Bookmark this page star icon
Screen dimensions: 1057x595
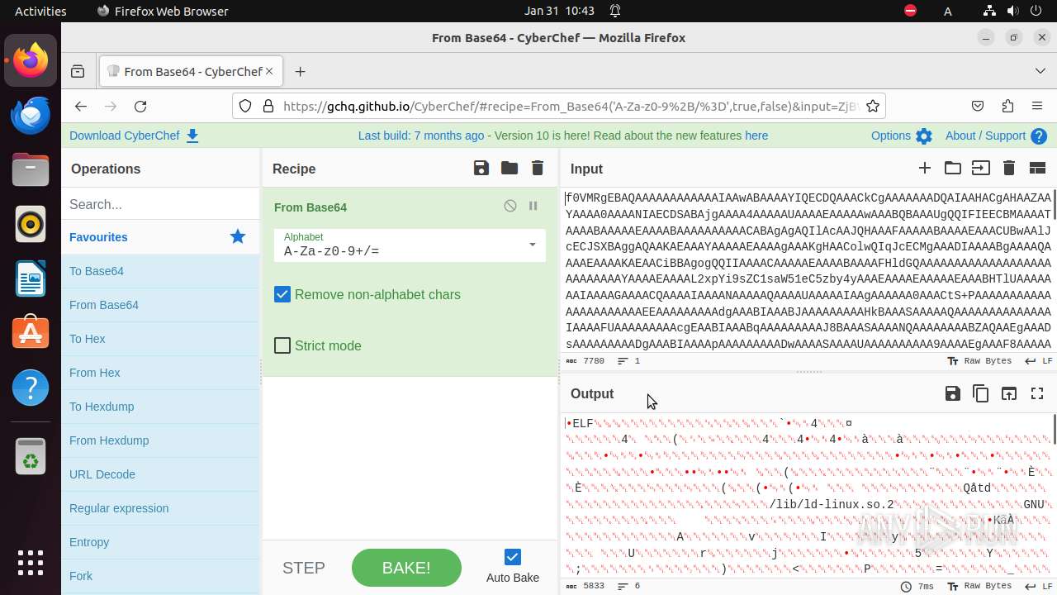tap(873, 106)
